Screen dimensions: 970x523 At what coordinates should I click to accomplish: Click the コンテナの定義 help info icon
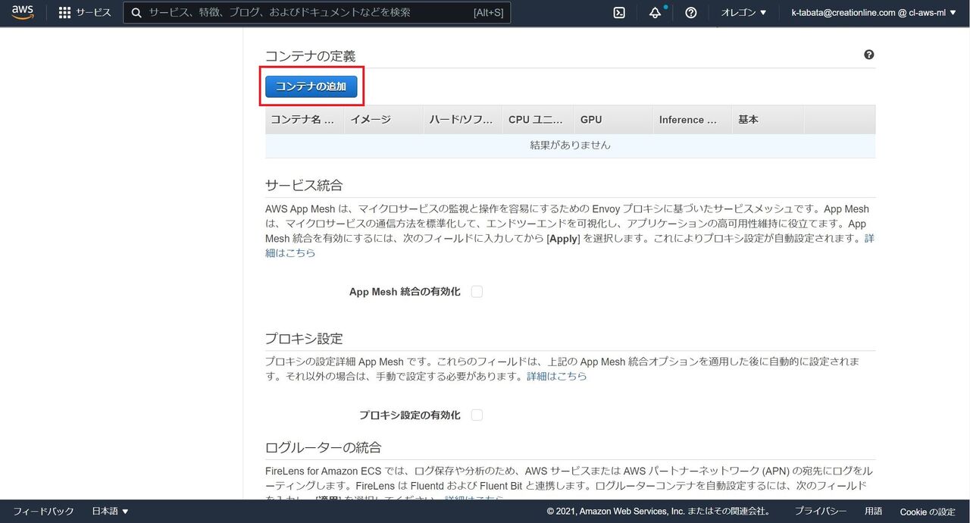869,55
